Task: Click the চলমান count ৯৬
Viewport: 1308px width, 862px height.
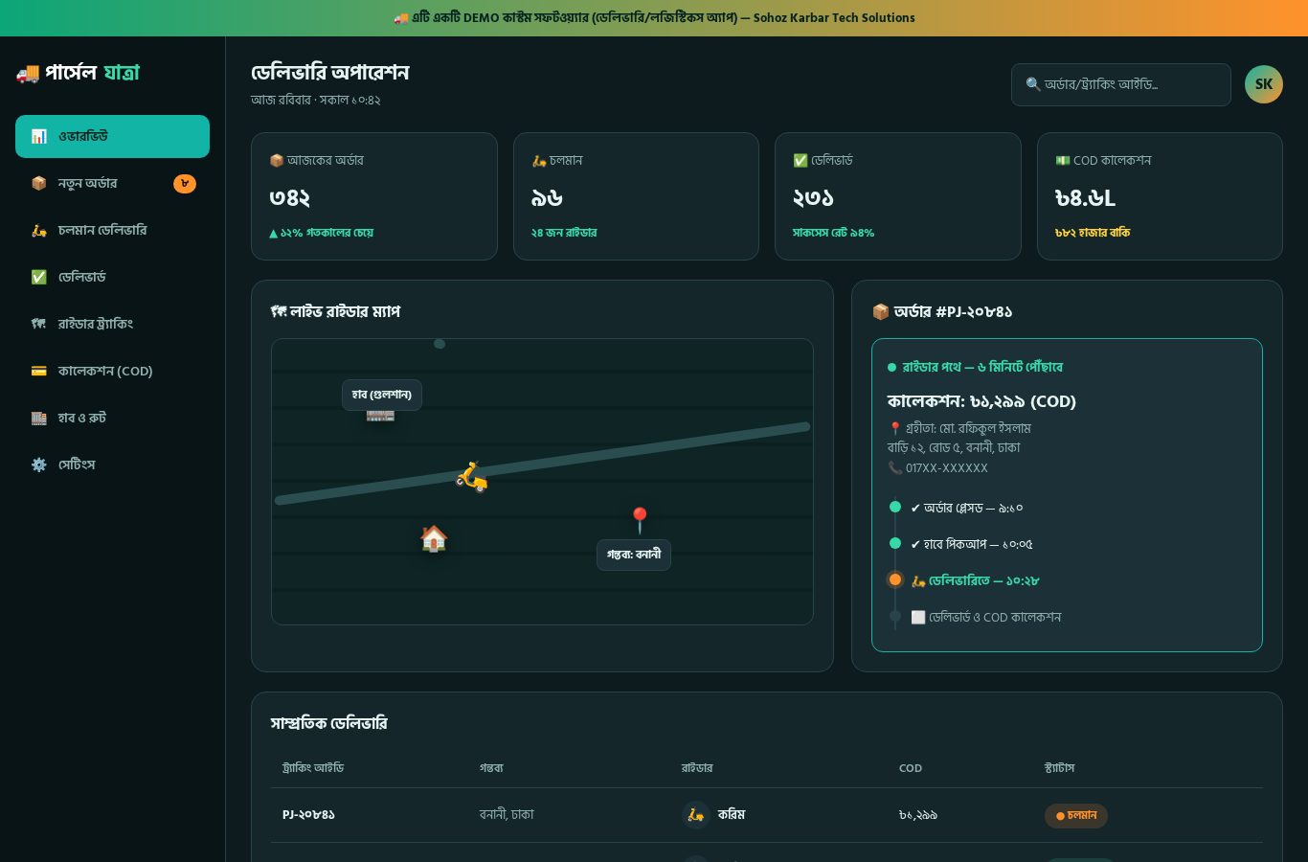Action: tap(547, 198)
